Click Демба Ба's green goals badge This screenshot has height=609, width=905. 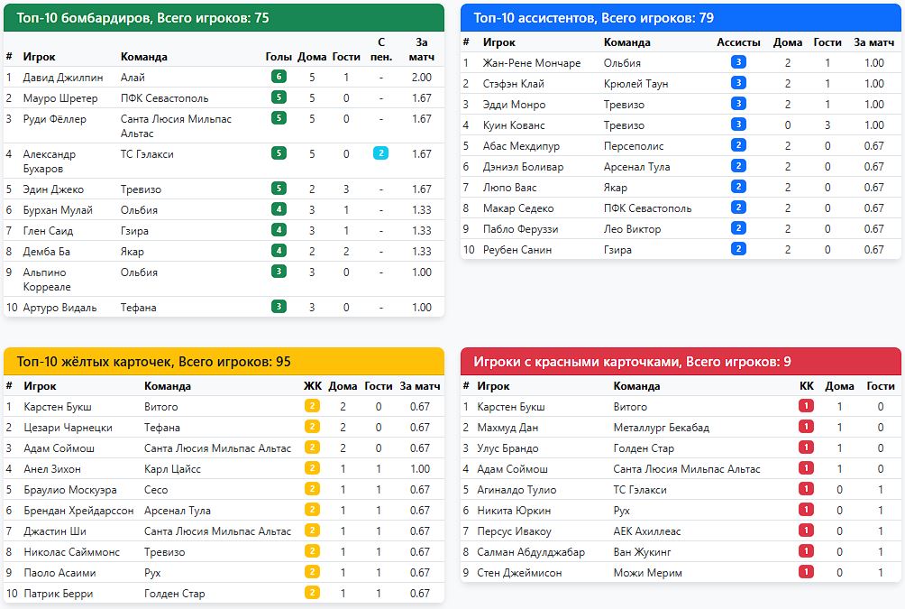coord(279,251)
